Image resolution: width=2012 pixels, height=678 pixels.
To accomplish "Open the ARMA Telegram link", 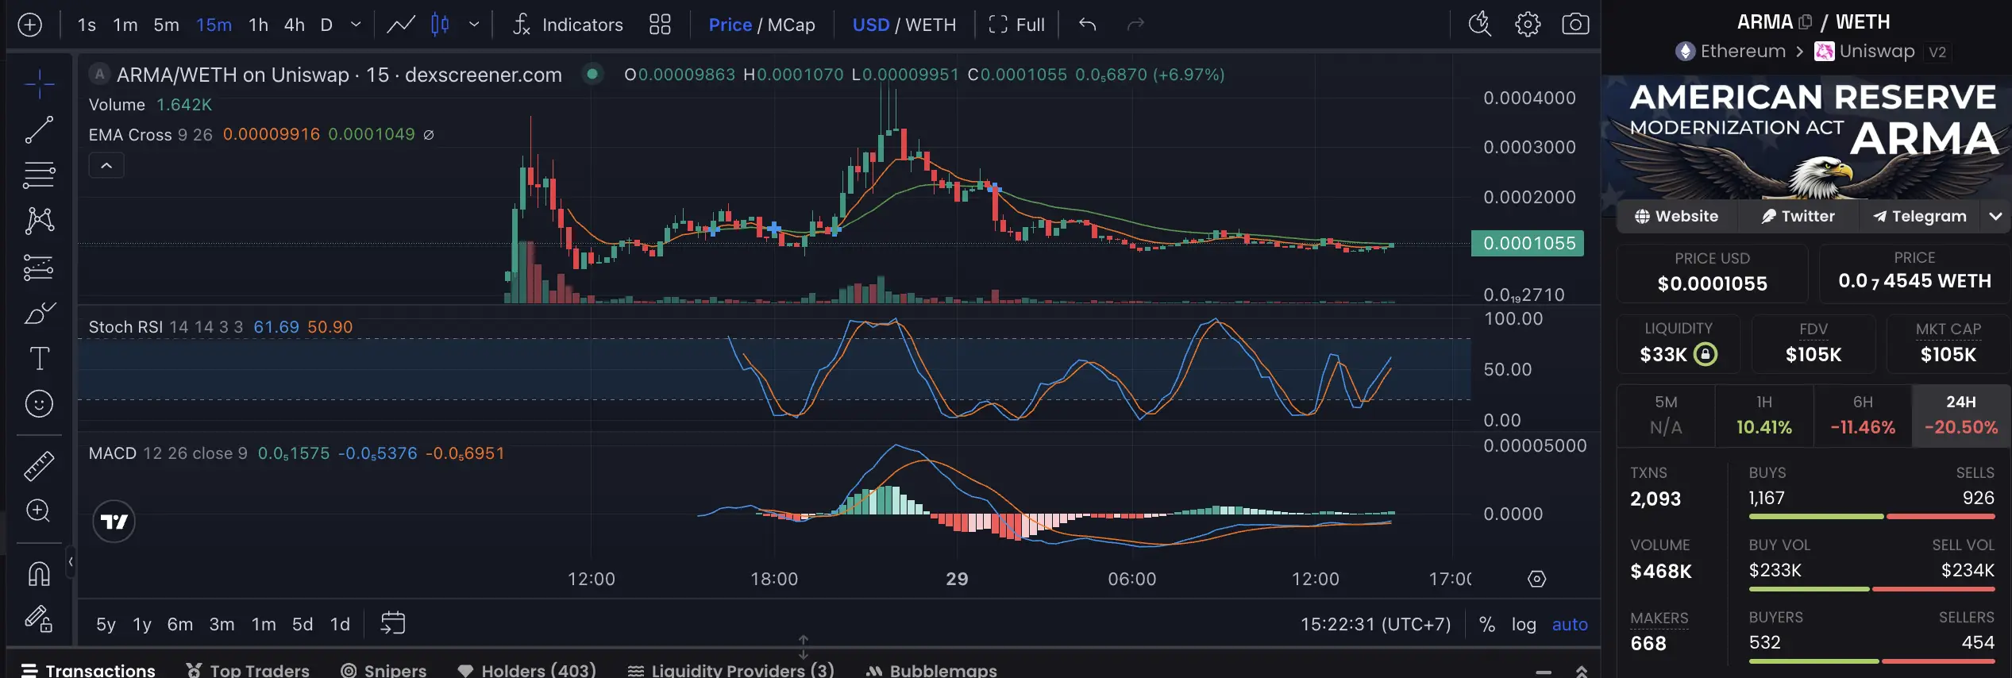I will tap(1920, 216).
